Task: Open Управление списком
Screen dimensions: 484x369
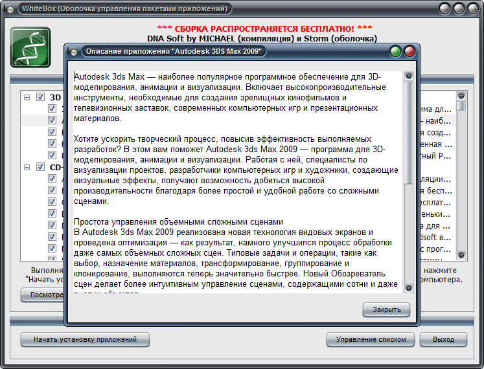Action: click(371, 339)
